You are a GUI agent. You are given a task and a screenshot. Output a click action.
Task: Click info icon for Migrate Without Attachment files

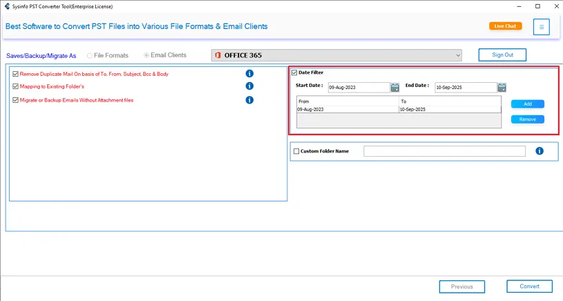tap(249, 100)
